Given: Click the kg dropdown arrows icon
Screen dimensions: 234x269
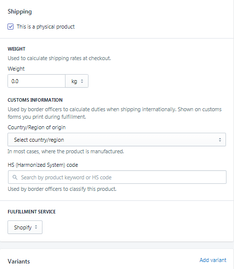Looking at the screenshot, I should coord(82,81).
